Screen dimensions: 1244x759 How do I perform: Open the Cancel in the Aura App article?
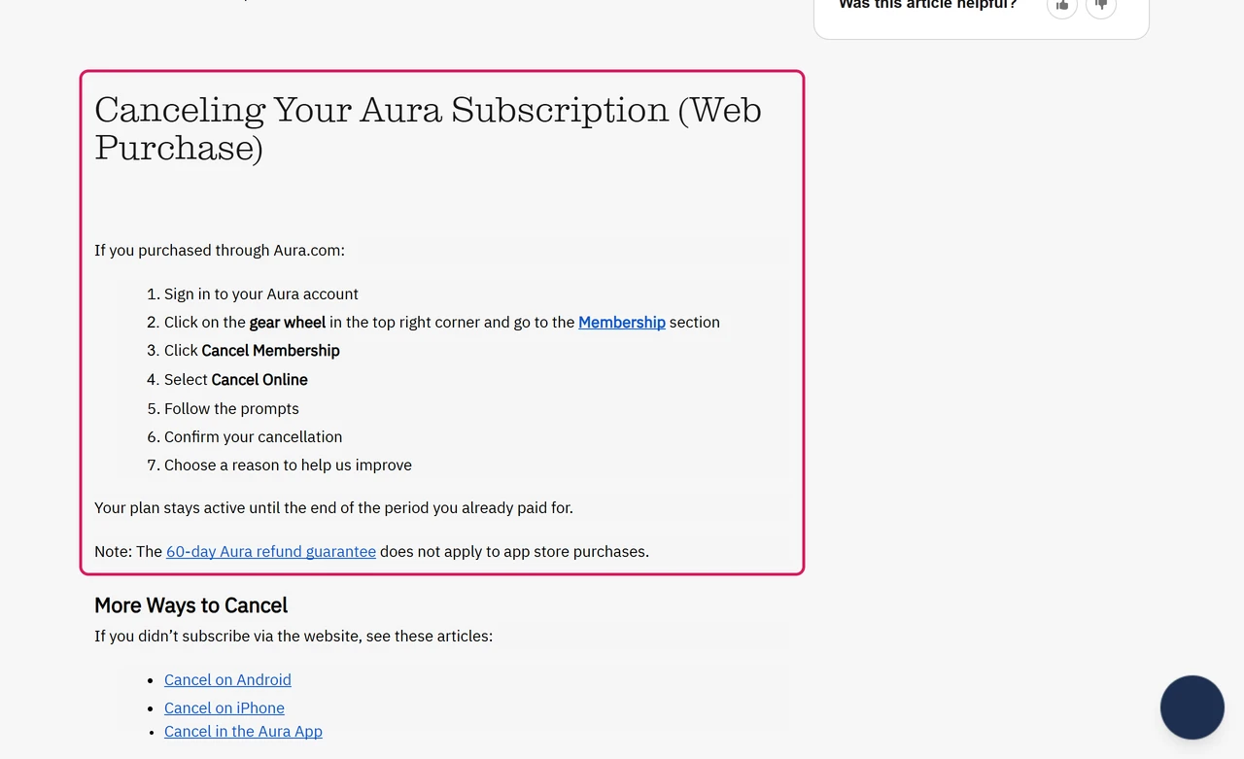click(x=243, y=732)
